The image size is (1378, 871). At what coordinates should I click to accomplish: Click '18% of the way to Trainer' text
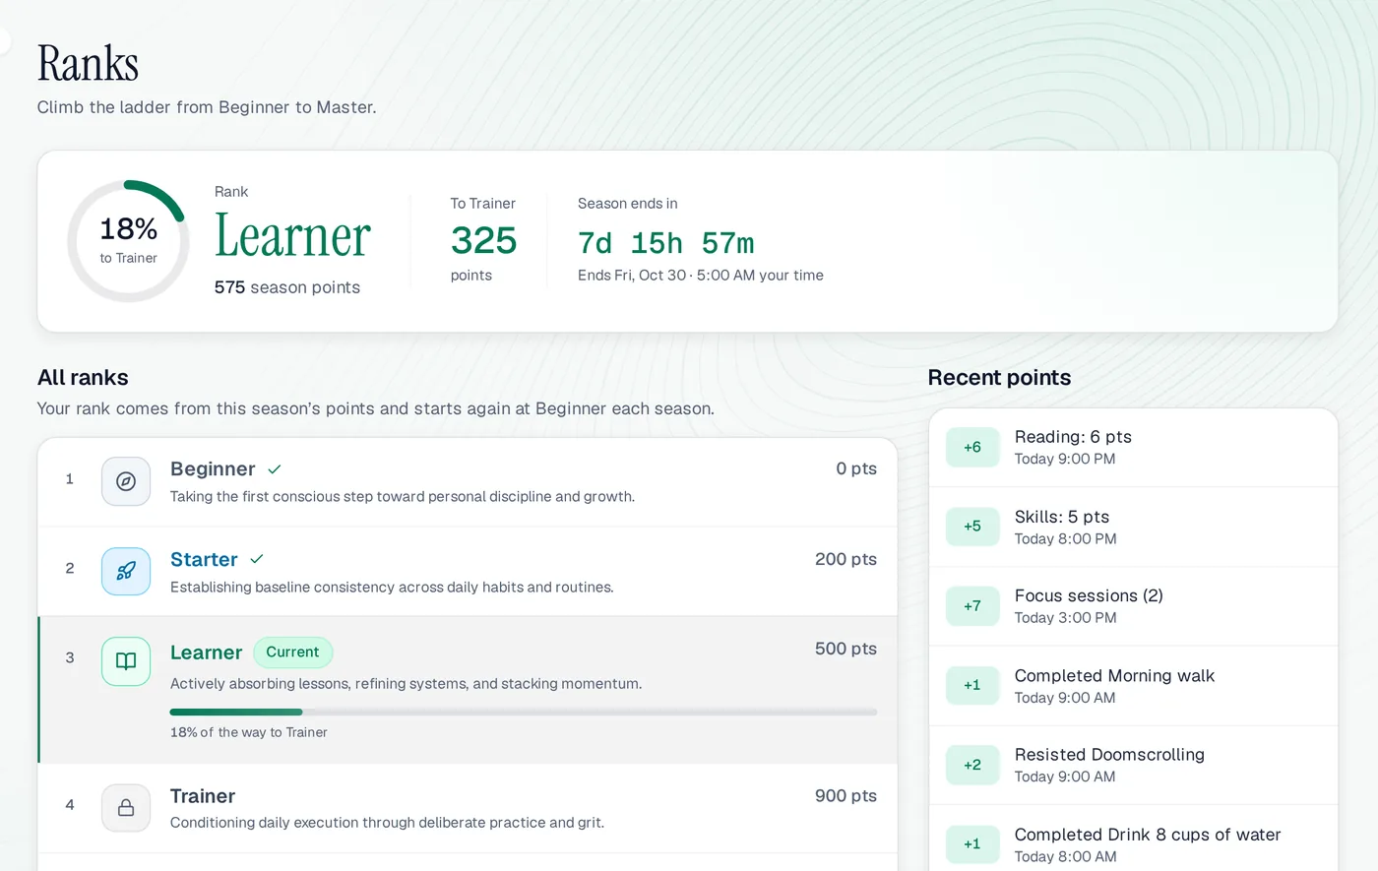(249, 732)
